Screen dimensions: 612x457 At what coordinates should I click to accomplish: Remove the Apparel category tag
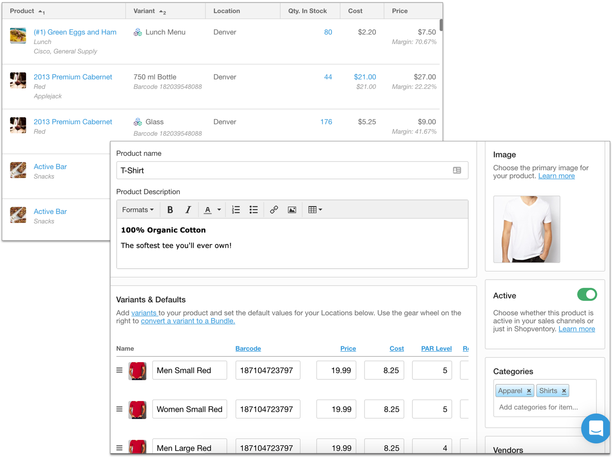[529, 391]
